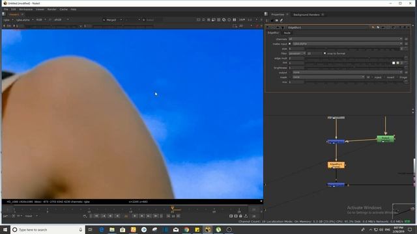This screenshot has height=234, width=417.
Task: Click the play forward button
Action: (135, 216)
